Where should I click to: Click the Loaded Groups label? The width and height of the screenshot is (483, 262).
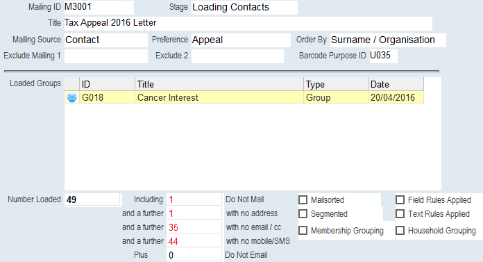click(x=35, y=83)
